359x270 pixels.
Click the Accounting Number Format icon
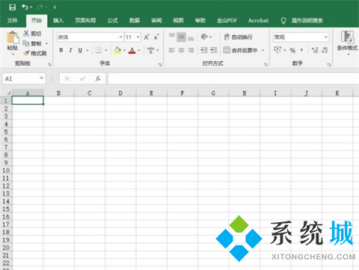click(277, 49)
